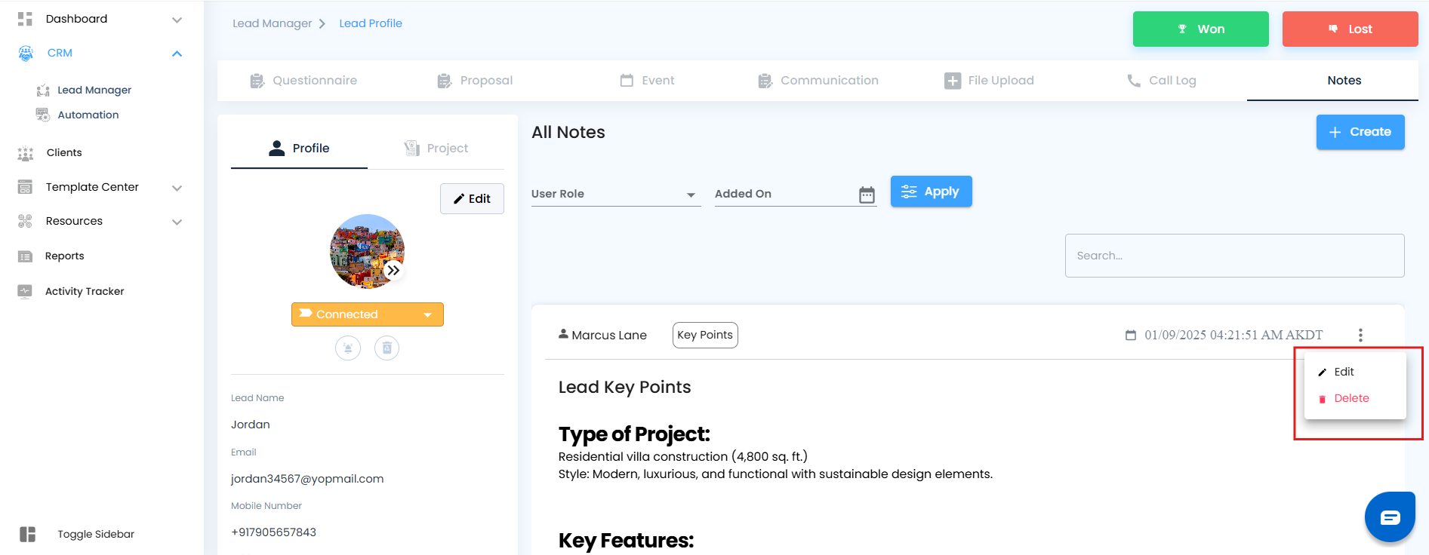Expand the Dashboard menu chevron

(177, 20)
